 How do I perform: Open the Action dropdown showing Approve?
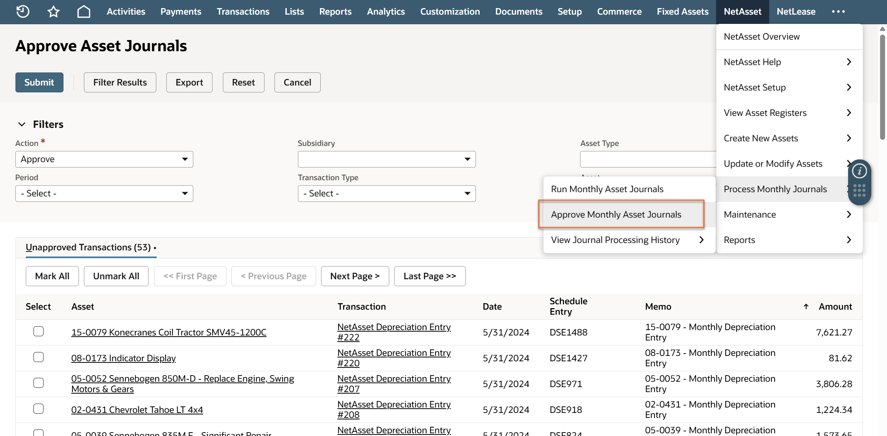[x=104, y=159]
